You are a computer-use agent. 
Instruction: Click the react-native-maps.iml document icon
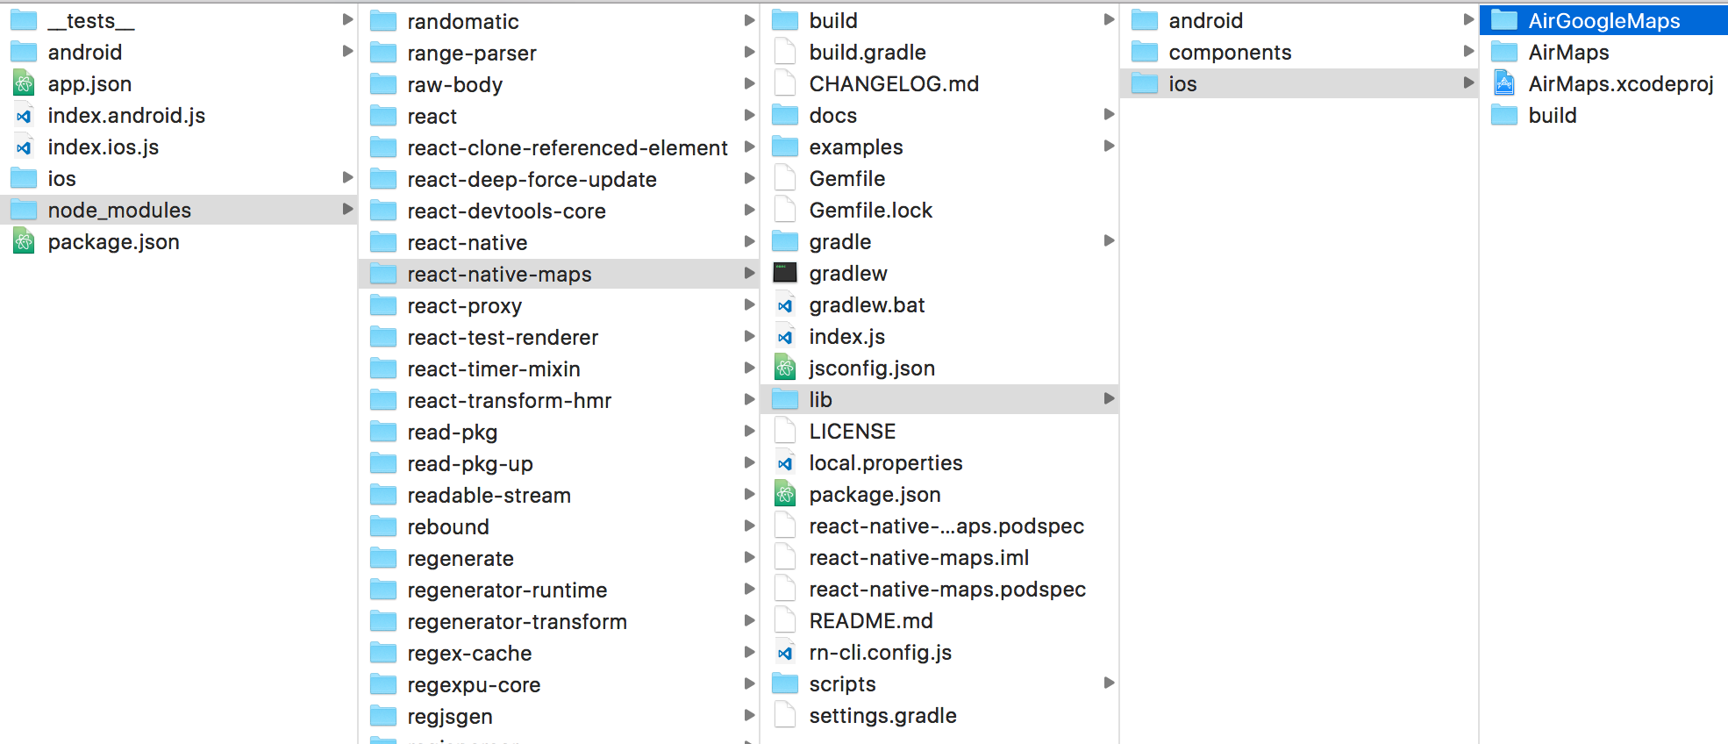785,558
